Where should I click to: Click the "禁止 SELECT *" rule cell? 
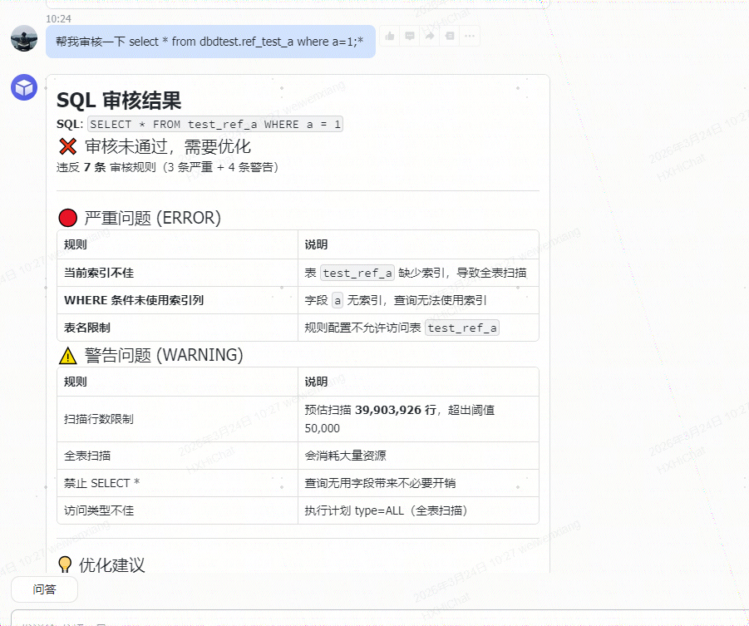[177, 483]
